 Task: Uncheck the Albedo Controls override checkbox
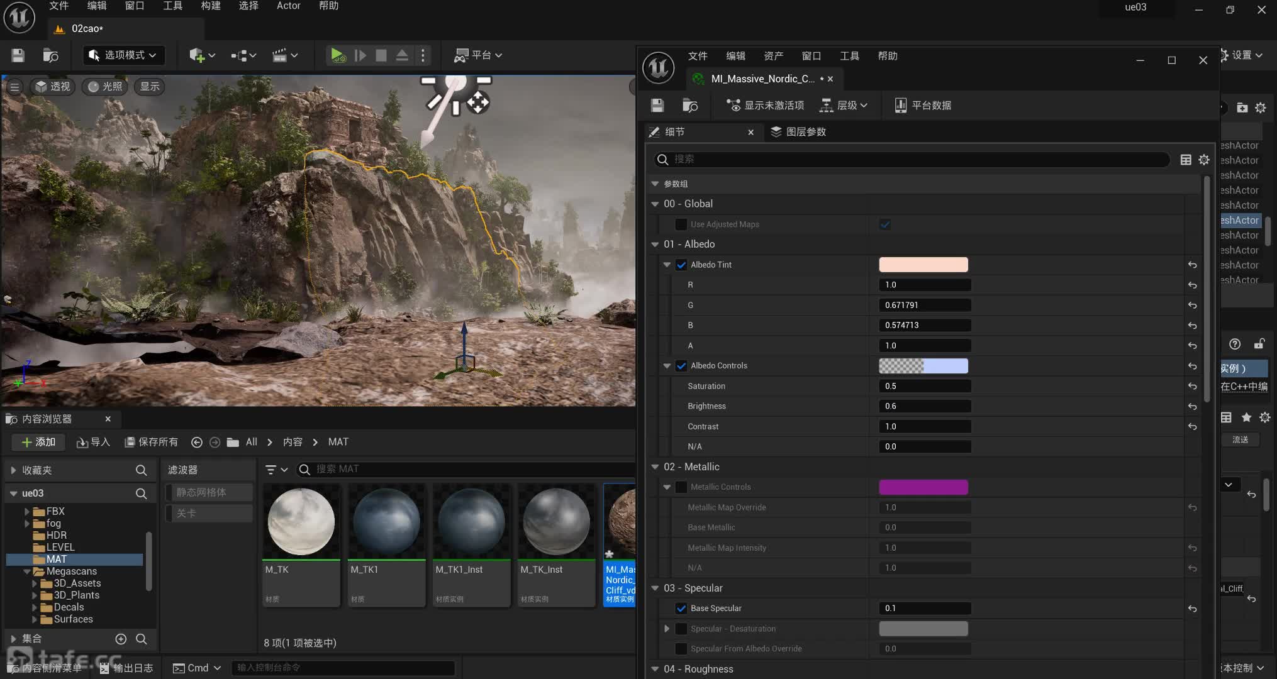(x=681, y=366)
